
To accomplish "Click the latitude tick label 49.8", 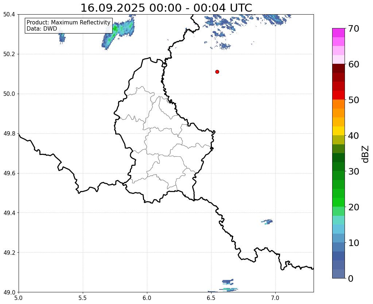I will 9,134.
